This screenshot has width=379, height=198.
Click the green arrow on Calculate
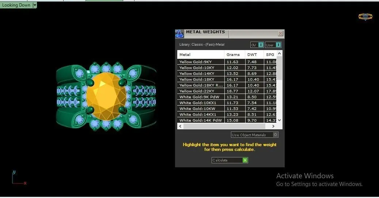click(x=245, y=160)
